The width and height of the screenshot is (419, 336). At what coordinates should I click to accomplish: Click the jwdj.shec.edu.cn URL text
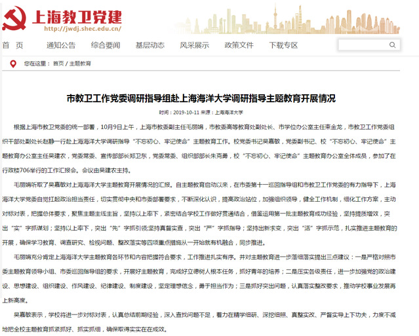coord(81,29)
